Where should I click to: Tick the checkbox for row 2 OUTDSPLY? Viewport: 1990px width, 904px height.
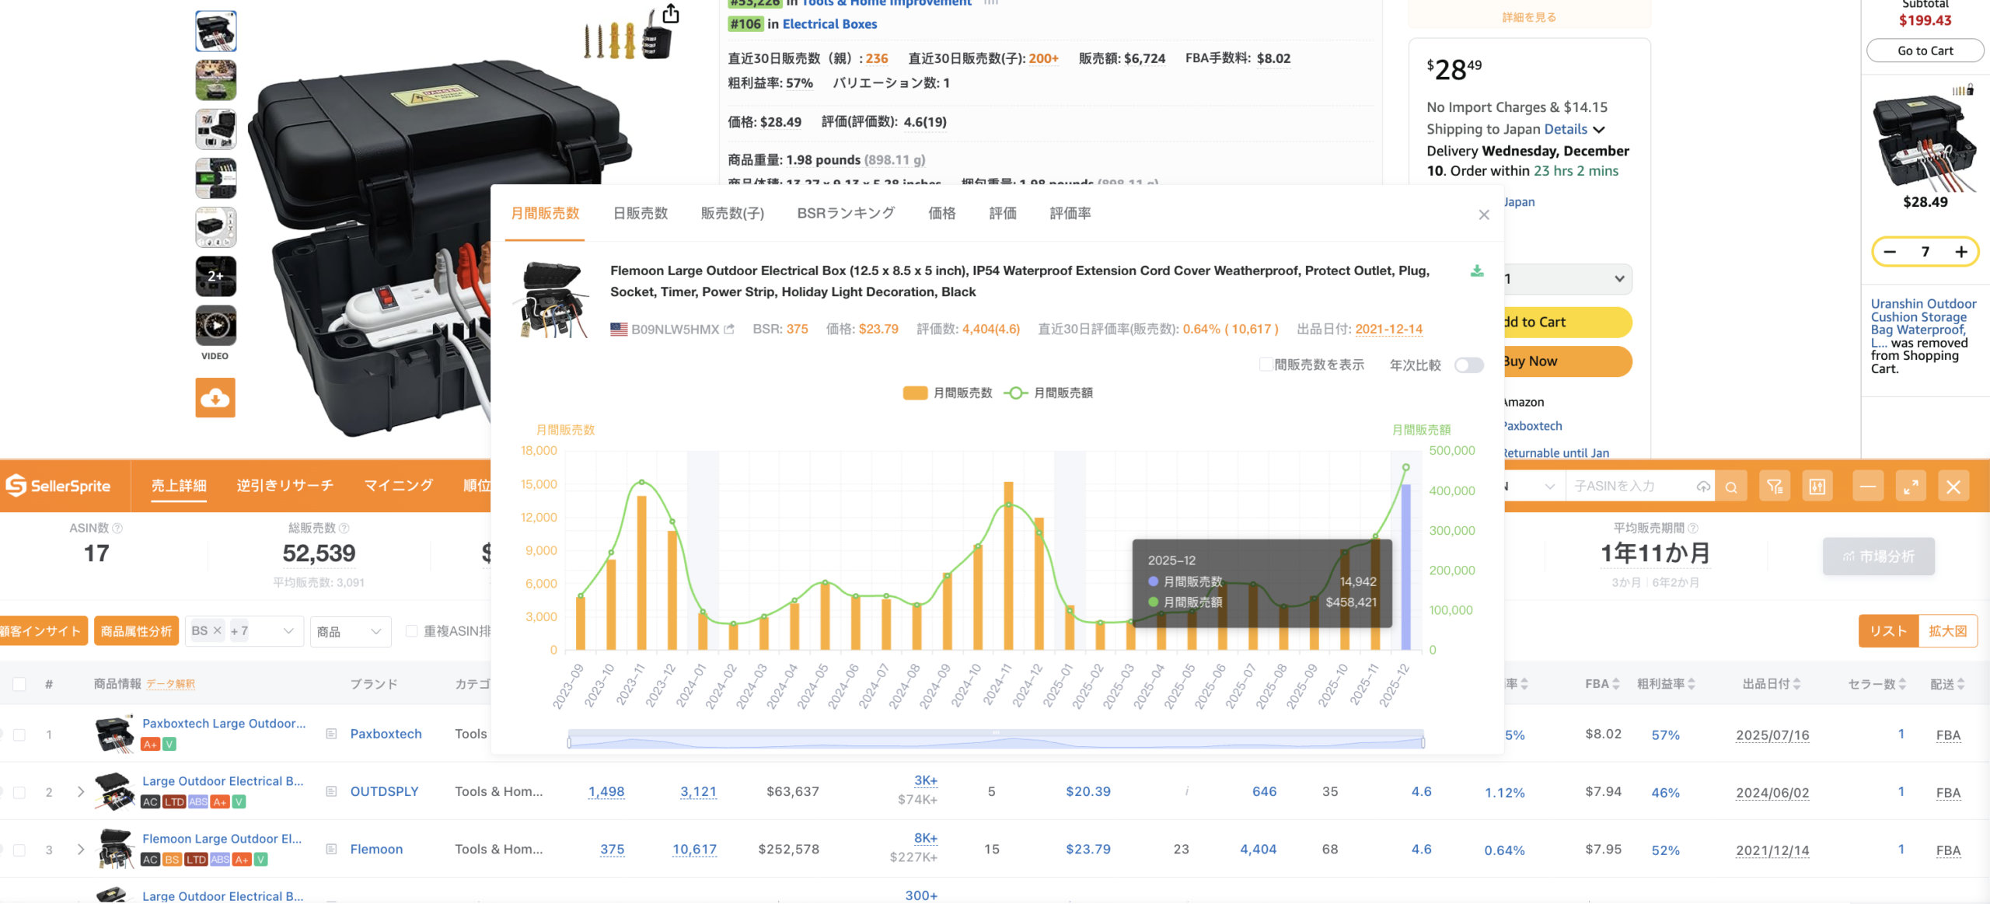tap(19, 792)
